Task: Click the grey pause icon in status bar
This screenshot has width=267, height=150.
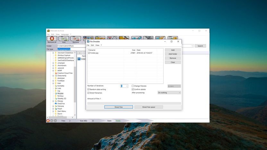Action: (52, 121)
